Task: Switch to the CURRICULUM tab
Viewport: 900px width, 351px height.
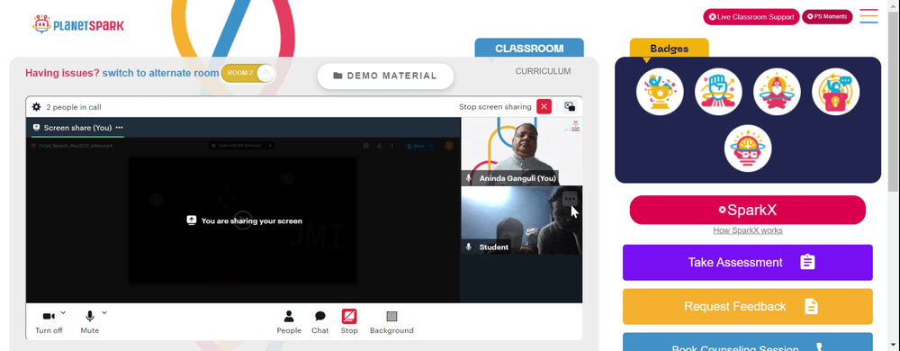Action: (x=543, y=72)
